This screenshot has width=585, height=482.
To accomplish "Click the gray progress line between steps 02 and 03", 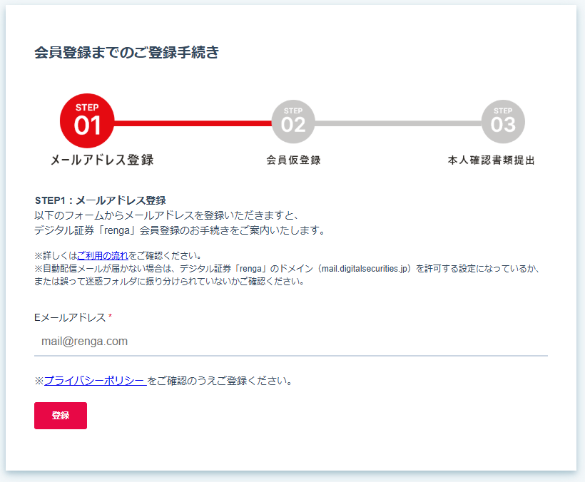I will [x=398, y=123].
